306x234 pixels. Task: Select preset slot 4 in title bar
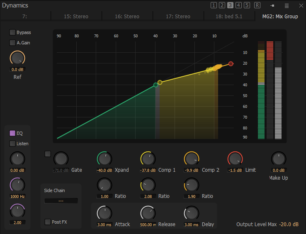click(238, 5)
